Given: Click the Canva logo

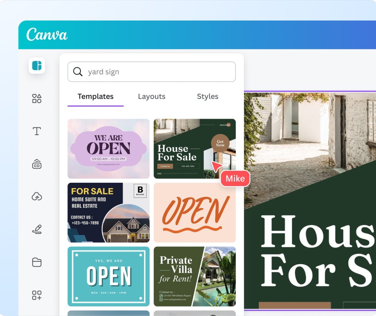Looking at the screenshot, I should tap(47, 35).
